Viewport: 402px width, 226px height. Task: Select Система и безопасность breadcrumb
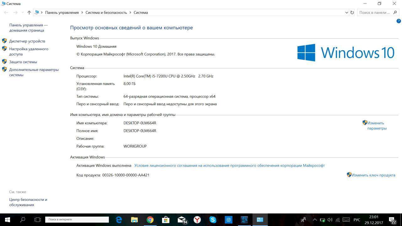pyautogui.click(x=106, y=13)
